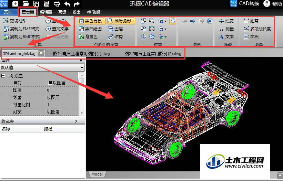Open the zoom out dropdown arrow
The width and height of the screenshot is (283, 181).
pyautogui.click(x=165, y=29)
